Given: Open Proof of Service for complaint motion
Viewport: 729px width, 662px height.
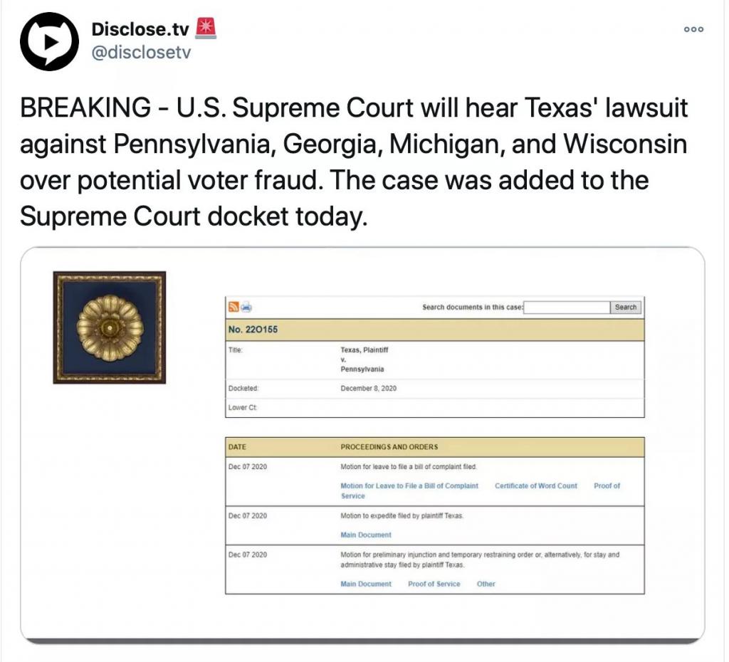Looking at the screenshot, I should (607, 485).
